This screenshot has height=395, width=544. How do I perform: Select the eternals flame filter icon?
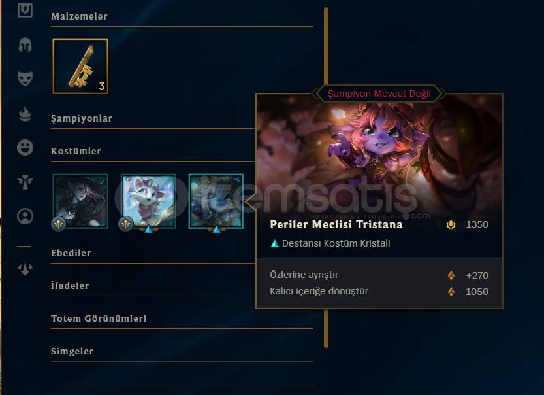[25, 113]
